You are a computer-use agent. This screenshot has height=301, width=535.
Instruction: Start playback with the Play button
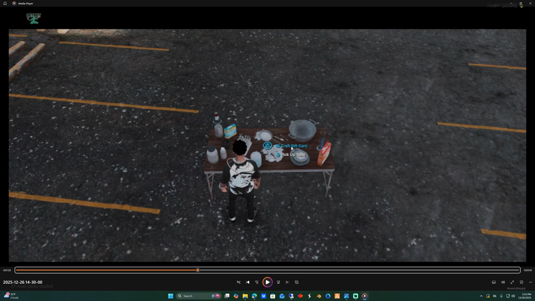[x=267, y=282]
